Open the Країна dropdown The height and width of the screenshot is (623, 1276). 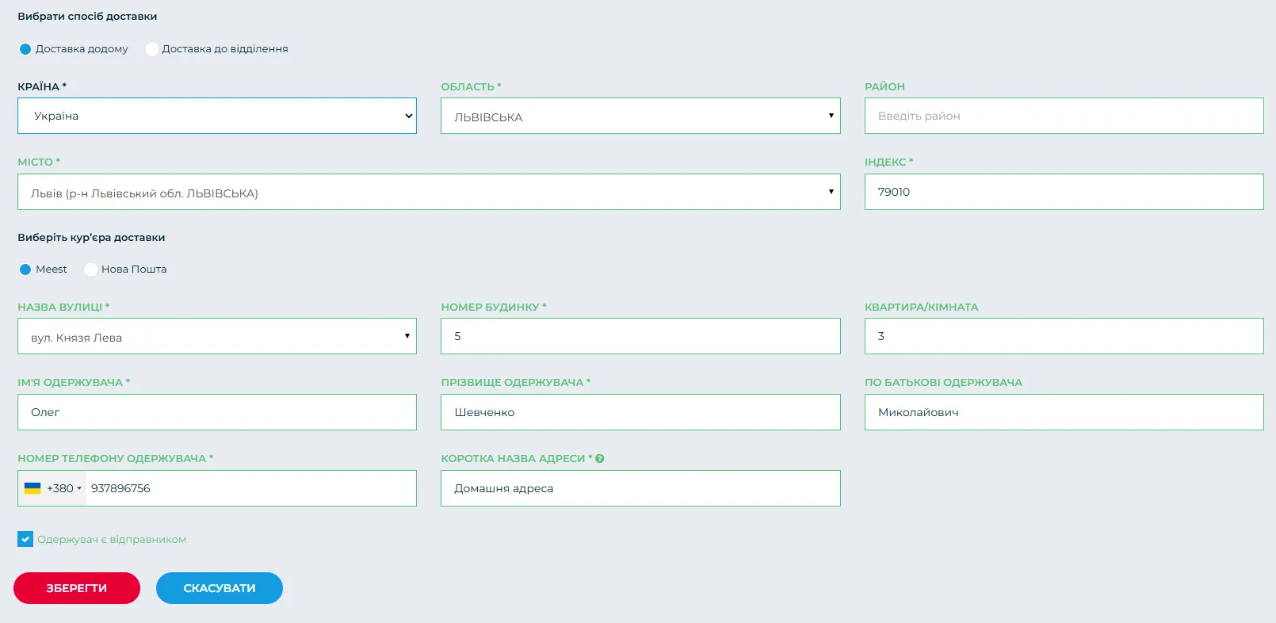click(x=216, y=116)
